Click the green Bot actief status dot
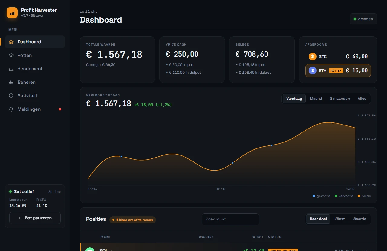The width and height of the screenshot is (387, 251). tap(11, 191)
